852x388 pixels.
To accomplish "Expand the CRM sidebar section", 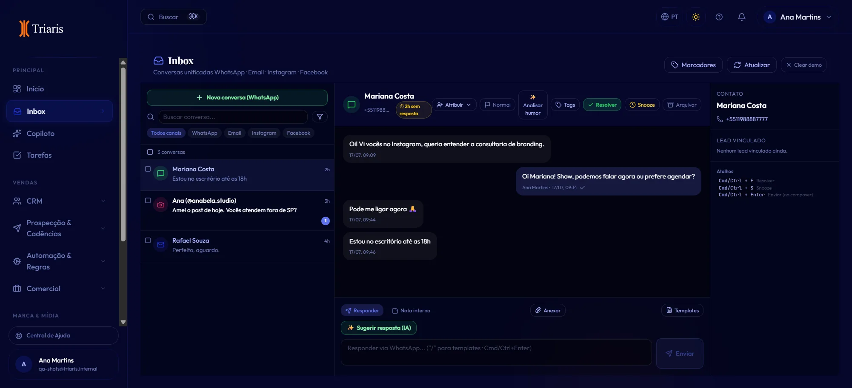I will pos(60,201).
